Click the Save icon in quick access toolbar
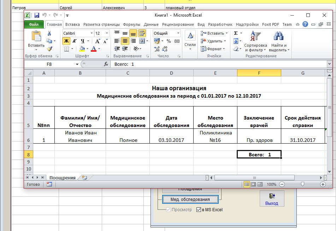The height and width of the screenshot is (231, 336). pos(36,15)
